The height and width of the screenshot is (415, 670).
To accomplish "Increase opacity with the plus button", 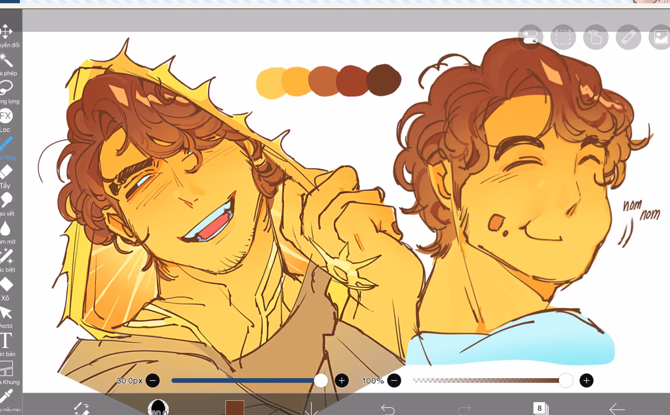I will 587,380.
